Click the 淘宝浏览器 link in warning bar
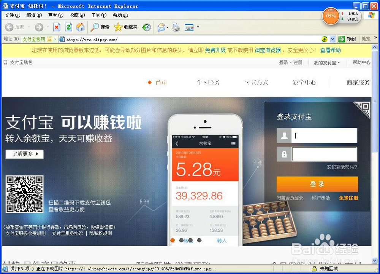380x274 pixels. (x=268, y=50)
